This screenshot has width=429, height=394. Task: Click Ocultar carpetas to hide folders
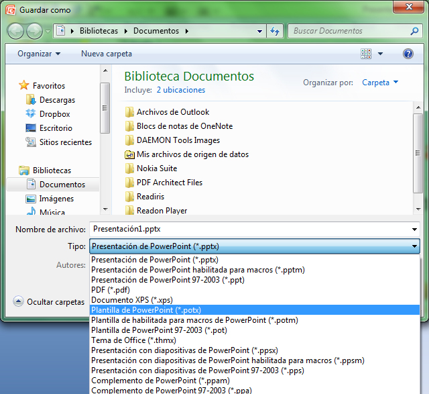point(49,302)
